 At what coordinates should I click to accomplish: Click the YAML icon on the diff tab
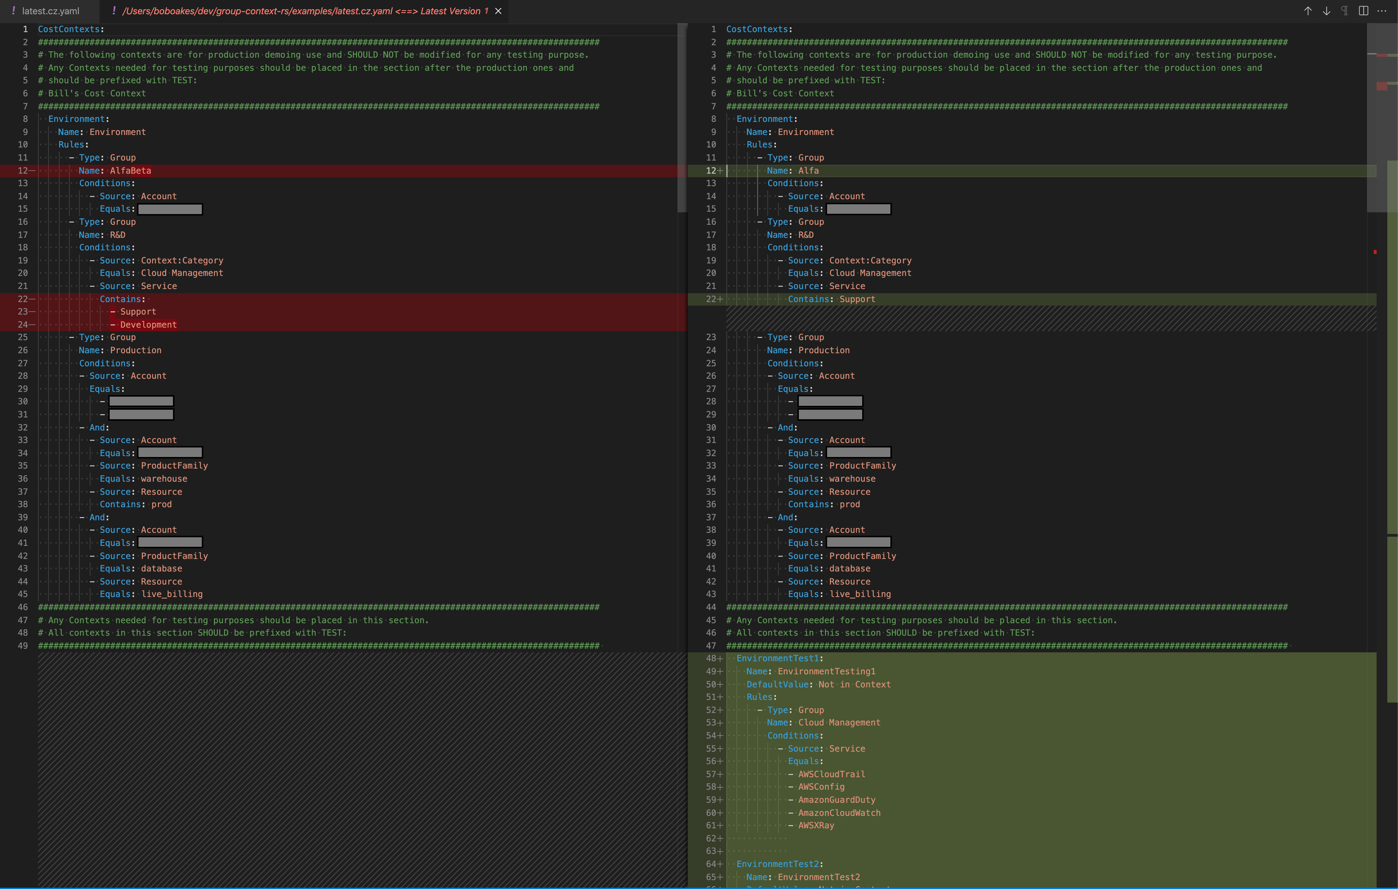click(114, 10)
